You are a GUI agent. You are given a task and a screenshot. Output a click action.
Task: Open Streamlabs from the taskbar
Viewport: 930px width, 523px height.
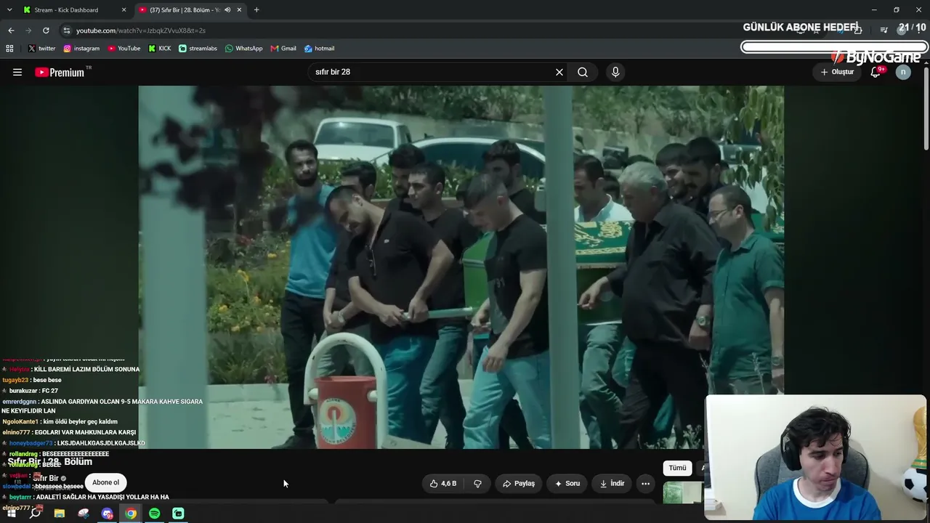tap(179, 514)
